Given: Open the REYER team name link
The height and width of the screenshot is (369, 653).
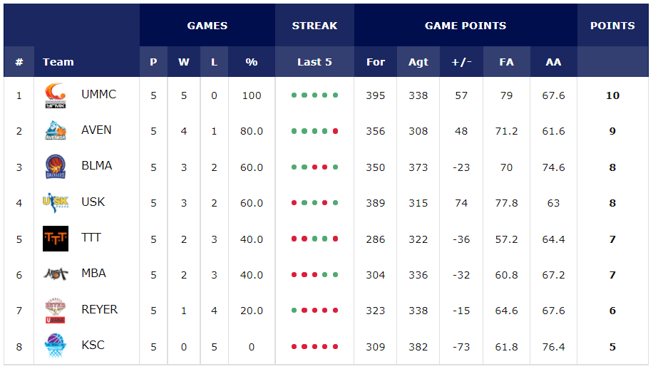Looking at the screenshot, I should 99,310.
